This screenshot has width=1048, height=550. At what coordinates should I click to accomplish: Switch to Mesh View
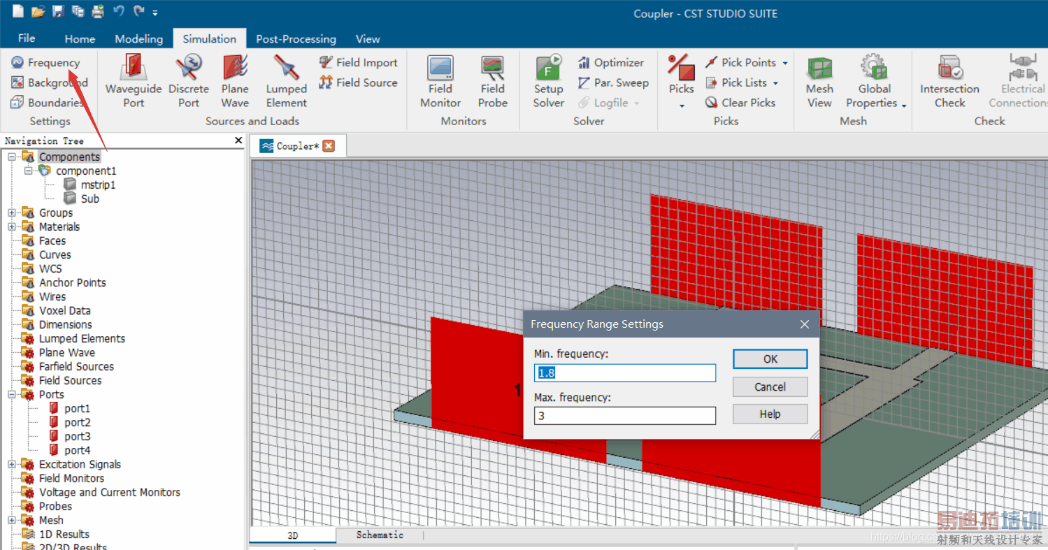coord(819,82)
